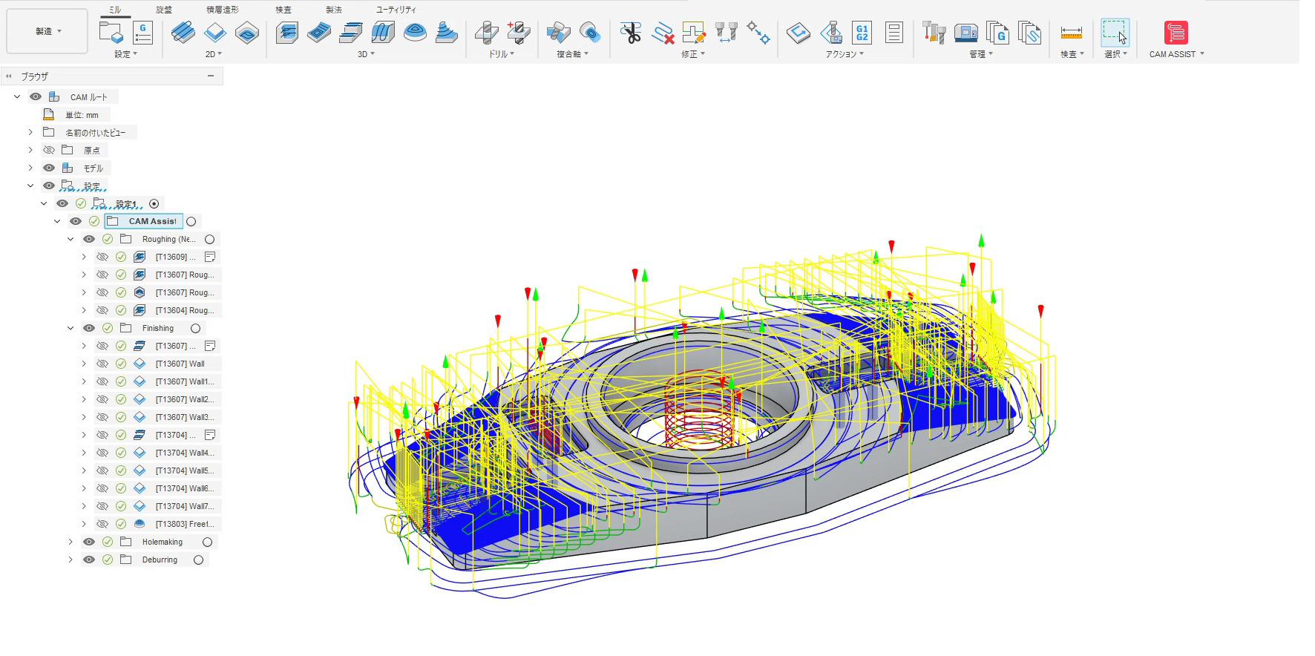Open the 3D menu dropdown label
Image resolution: width=1315 pixels, height=656 pixels.
coord(366,54)
